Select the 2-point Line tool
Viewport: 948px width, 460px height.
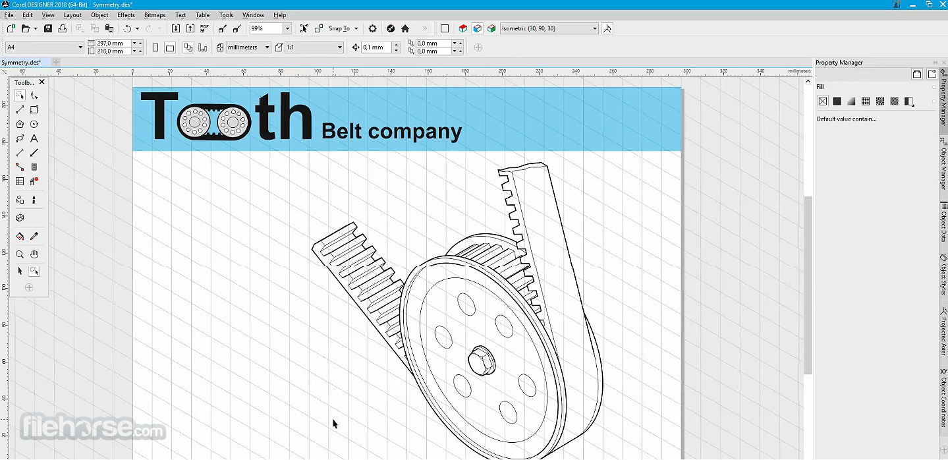tap(20, 109)
